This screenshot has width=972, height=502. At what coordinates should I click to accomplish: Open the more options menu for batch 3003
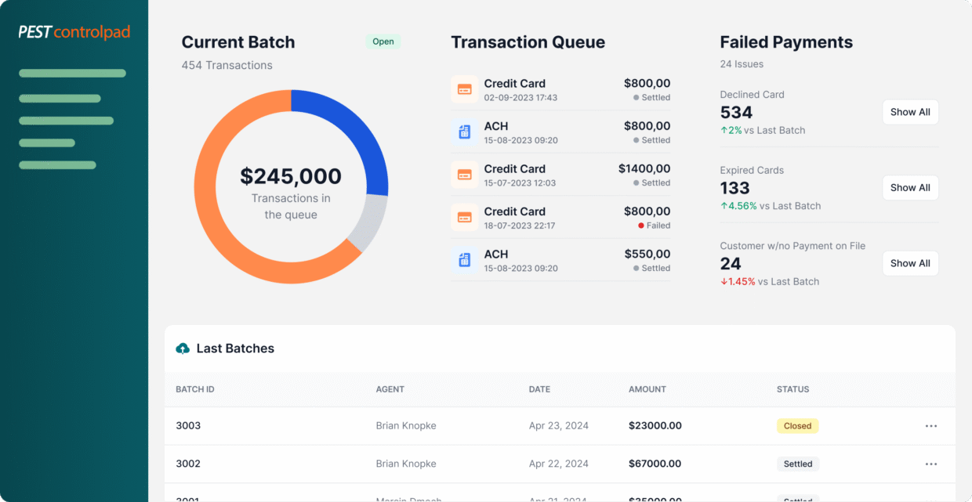tap(930, 426)
